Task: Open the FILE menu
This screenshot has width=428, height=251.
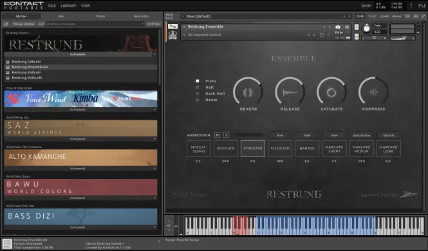Action: pos(52,6)
